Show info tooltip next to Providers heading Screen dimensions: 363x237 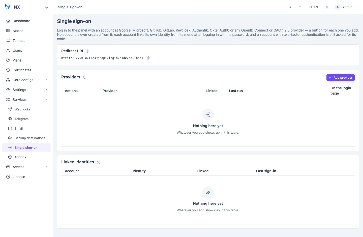pyautogui.click(x=85, y=77)
